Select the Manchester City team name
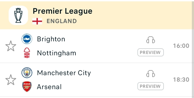Image resolution: width=194 pixels, height=98 pixels. coord(64,73)
